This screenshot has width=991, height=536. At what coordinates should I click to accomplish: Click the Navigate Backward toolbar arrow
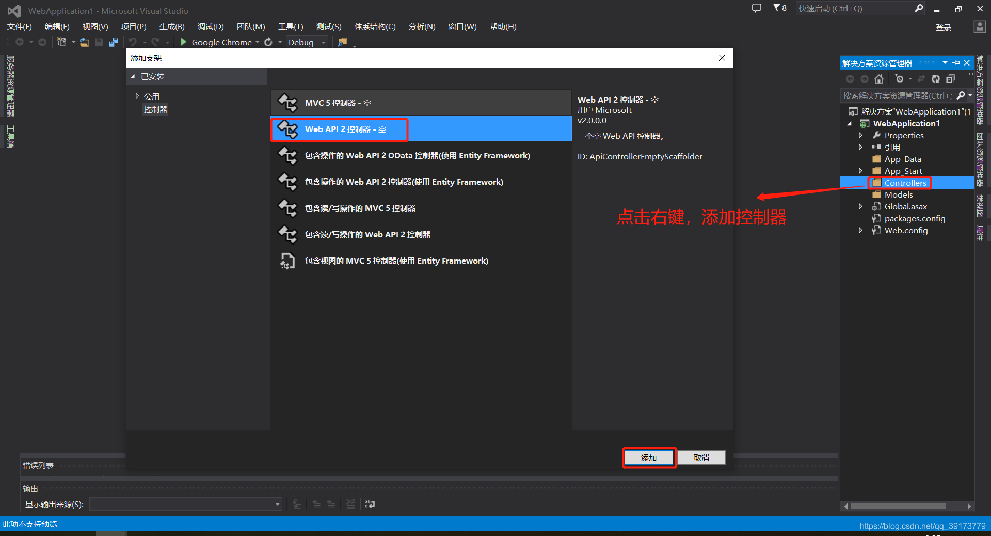(20, 42)
